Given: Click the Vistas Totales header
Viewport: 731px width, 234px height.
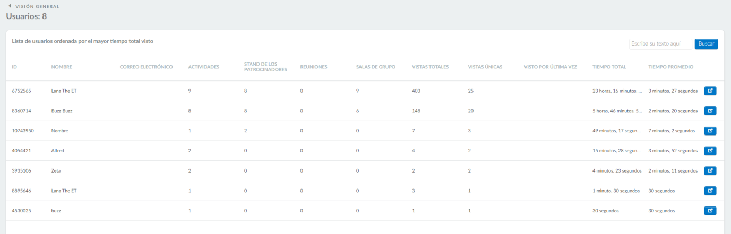Looking at the screenshot, I should click(x=431, y=67).
